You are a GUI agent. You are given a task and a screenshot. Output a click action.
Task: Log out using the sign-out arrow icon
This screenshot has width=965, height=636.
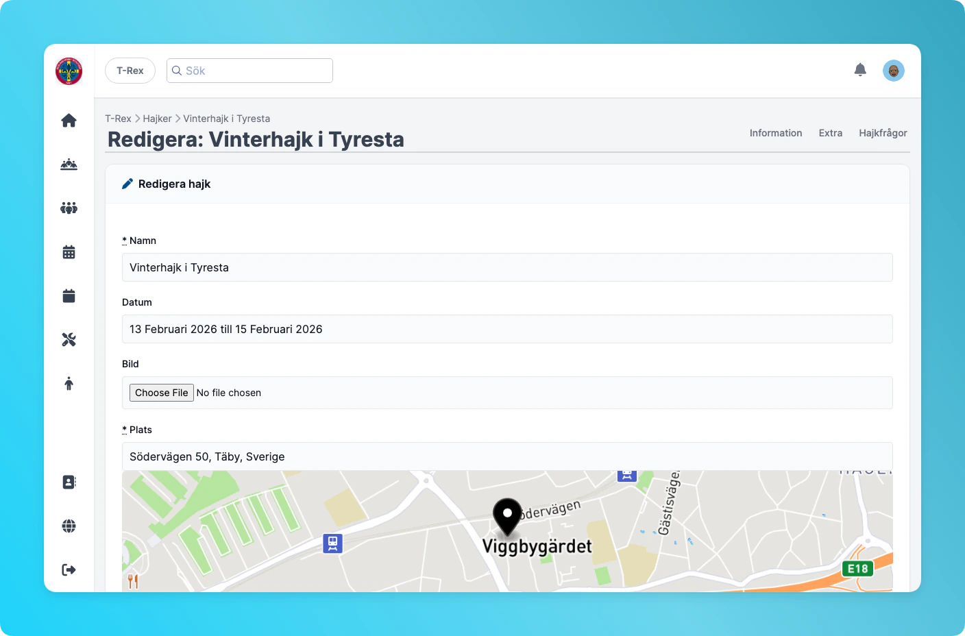click(x=69, y=570)
